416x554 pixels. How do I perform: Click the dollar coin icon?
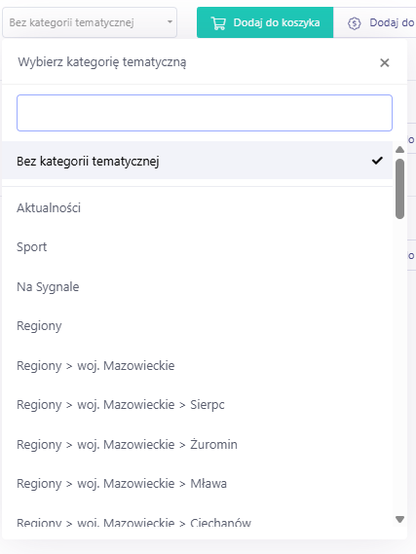click(354, 23)
